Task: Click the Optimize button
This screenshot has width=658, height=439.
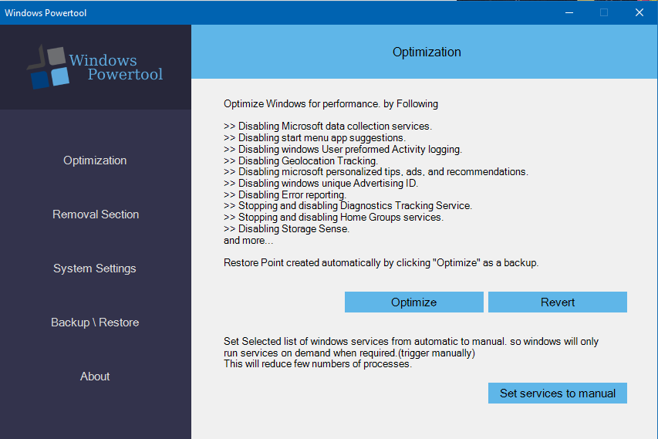Action: coord(413,302)
